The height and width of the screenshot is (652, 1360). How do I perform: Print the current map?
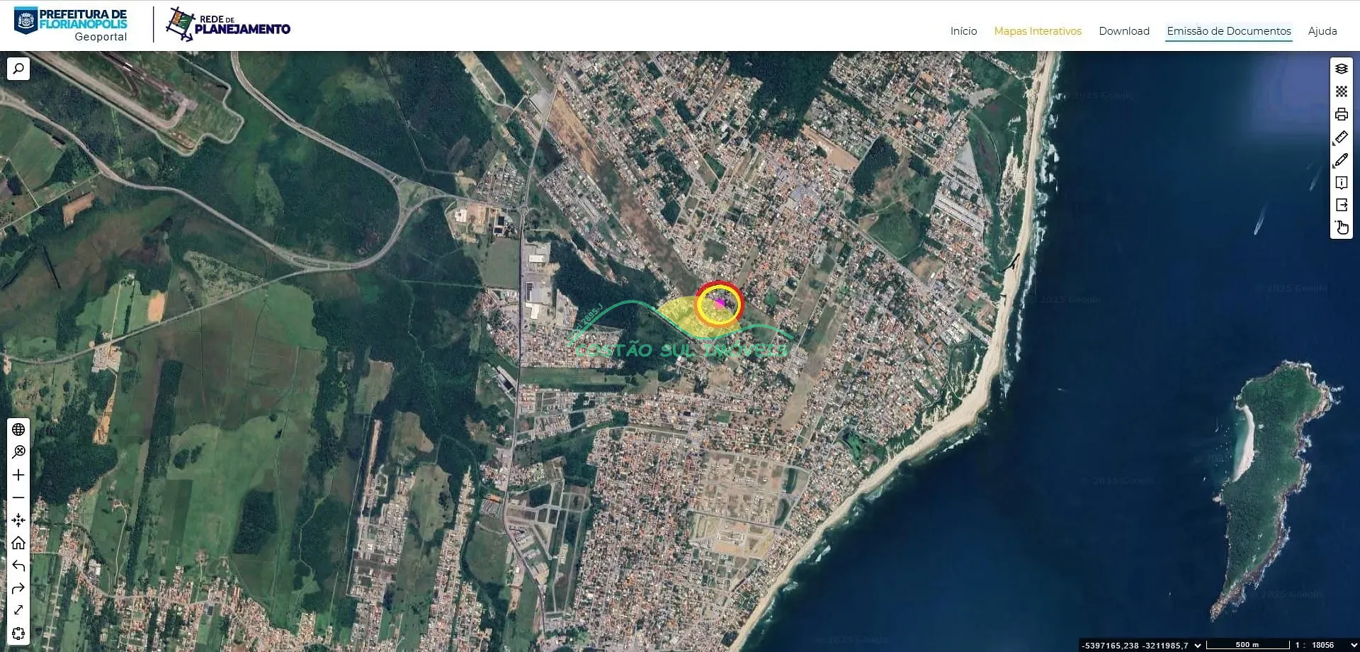click(x=1341, y=114)
